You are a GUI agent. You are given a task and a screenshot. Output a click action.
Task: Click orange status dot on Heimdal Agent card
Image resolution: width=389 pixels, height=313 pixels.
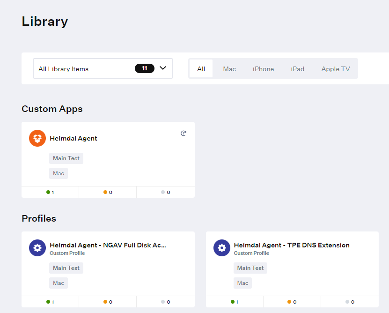pyautogui.click(x=105, y=192)
